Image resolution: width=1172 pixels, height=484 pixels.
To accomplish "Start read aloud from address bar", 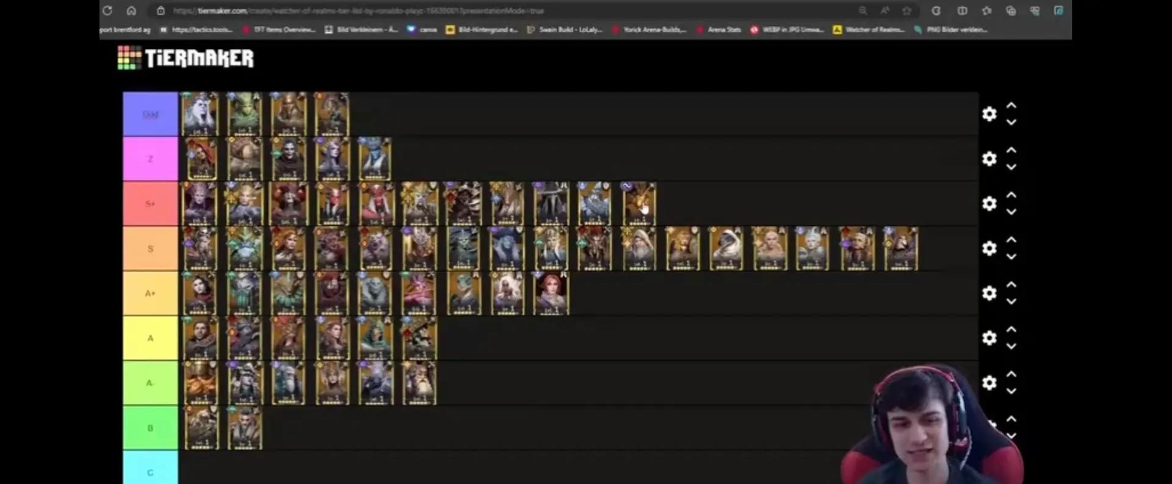I will [x=884, y=10].
